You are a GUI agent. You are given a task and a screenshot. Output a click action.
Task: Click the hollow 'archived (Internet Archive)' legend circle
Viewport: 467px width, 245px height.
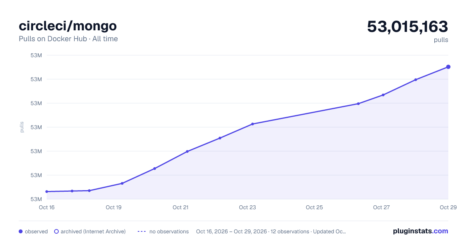coord(56,231)
